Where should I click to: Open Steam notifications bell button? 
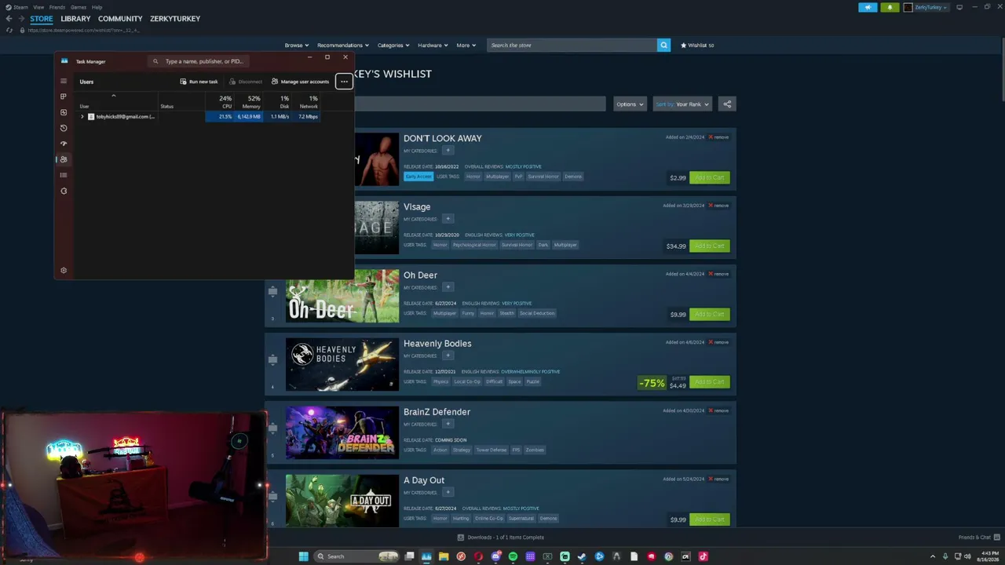890,7
